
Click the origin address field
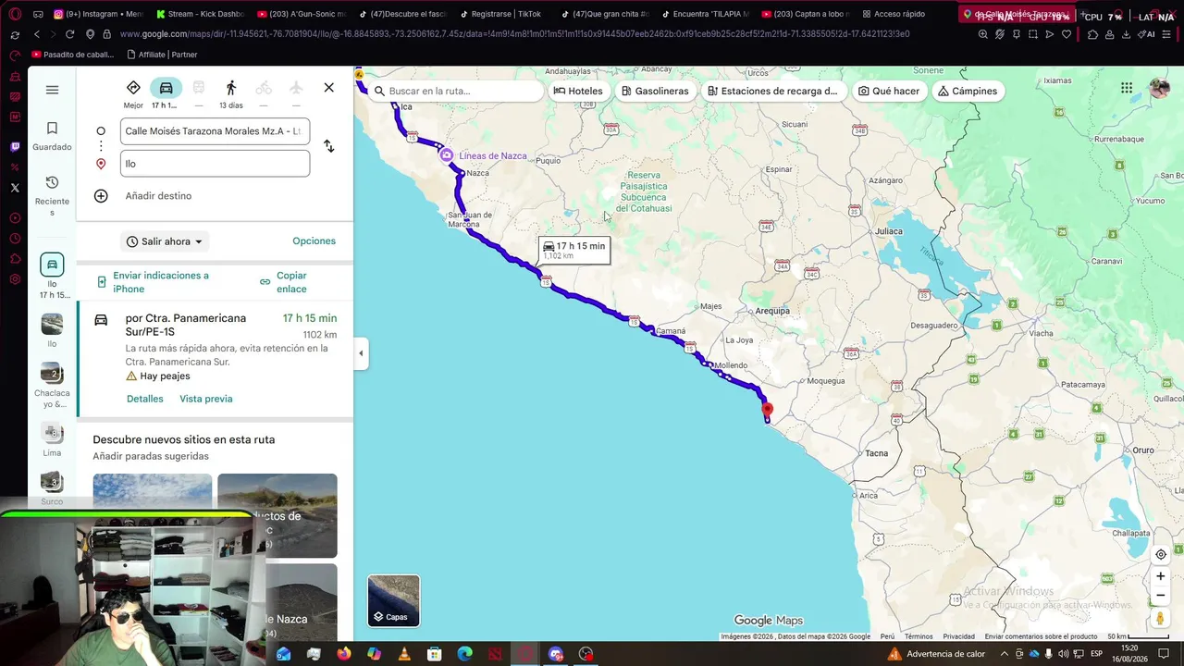pyautogui.click(x=215, y=131)
